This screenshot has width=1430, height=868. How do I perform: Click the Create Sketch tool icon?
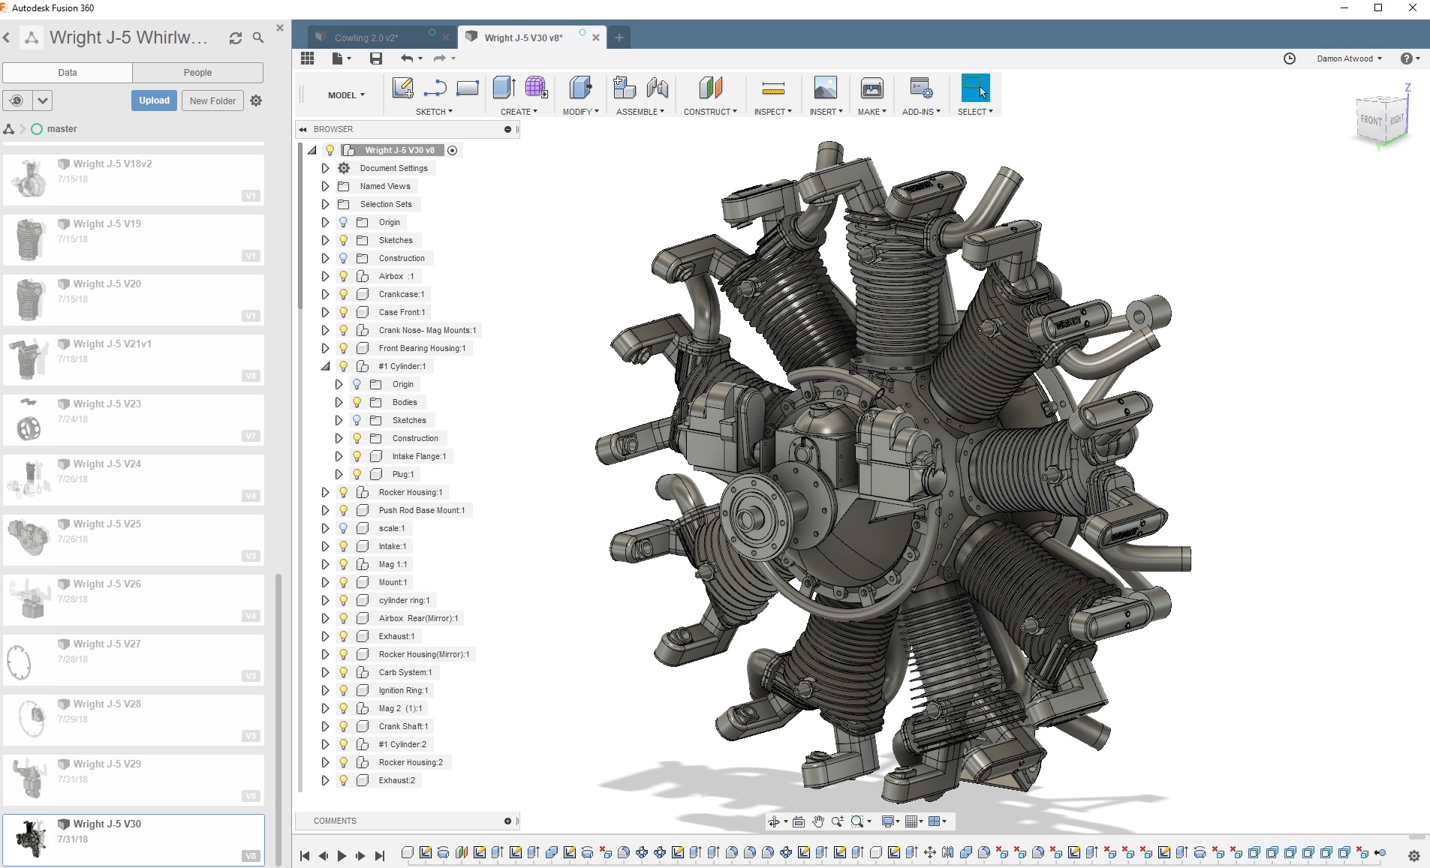click(402, 89)
